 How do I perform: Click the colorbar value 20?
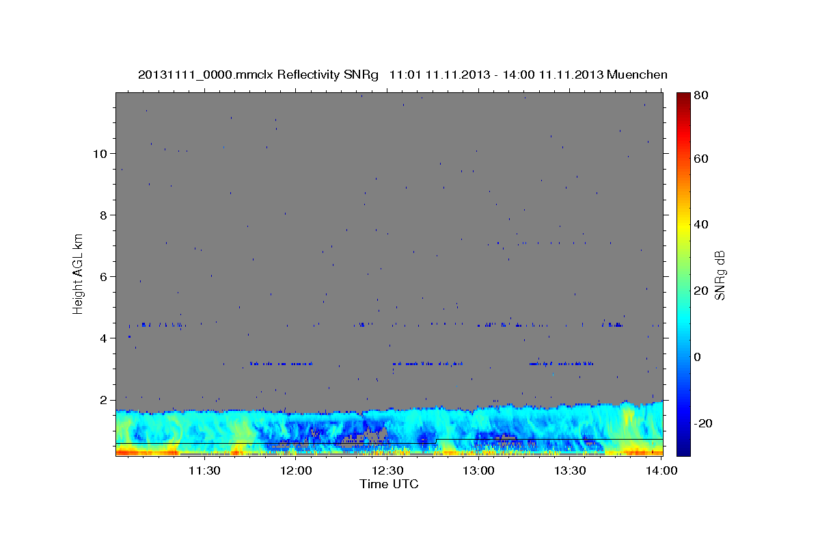tap(700, 291)
